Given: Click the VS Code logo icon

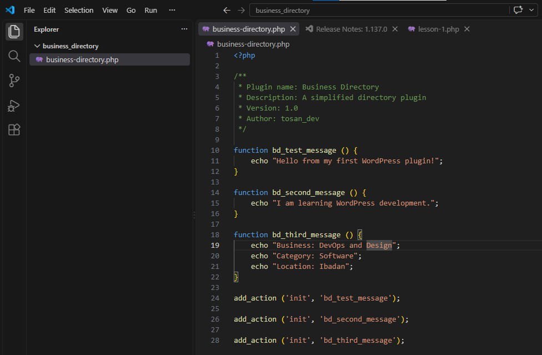Looking at the screenshot, I should pos(10,10).
